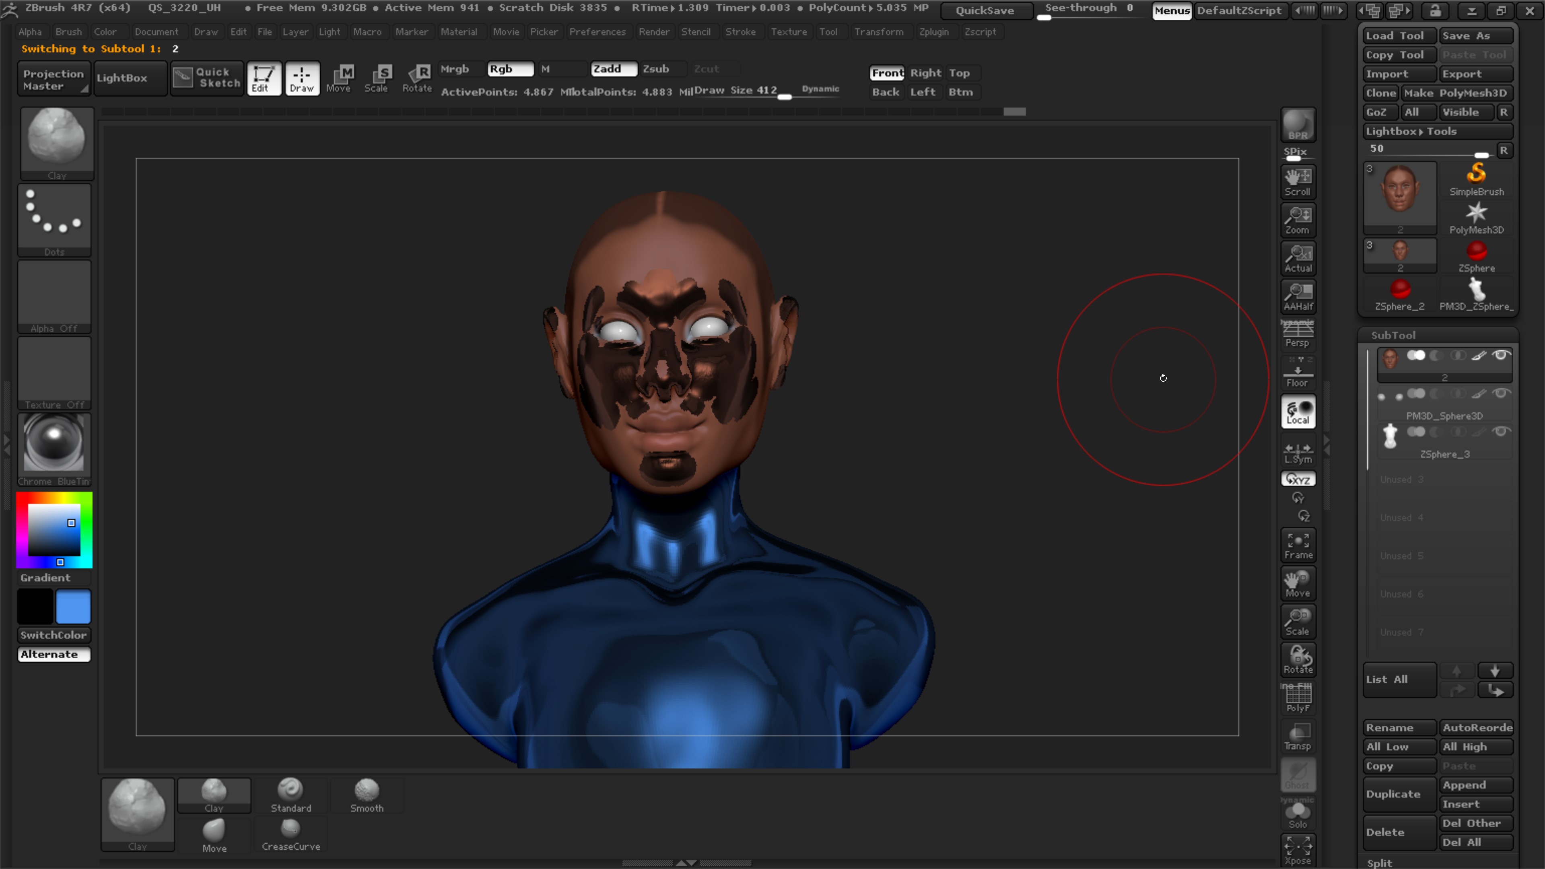
Task: Pick a color in the color picker
Action: tap(54, 530)
